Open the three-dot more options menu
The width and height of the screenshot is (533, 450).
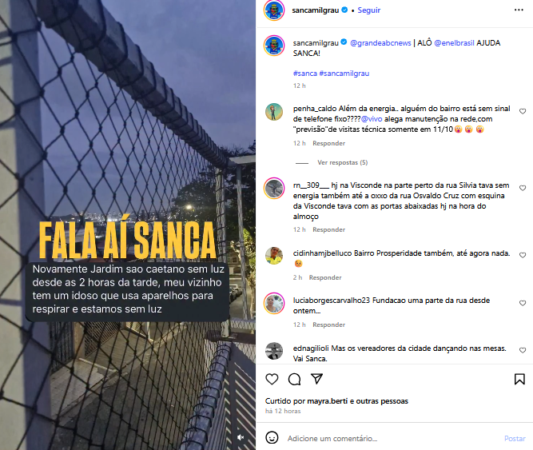click(519, 10)
